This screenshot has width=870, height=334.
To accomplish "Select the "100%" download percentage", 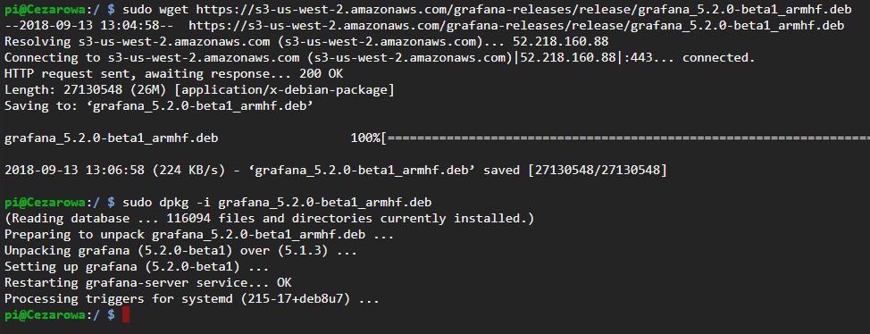I will point(365,138).
